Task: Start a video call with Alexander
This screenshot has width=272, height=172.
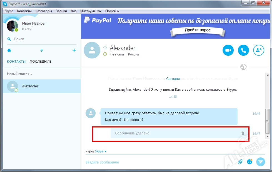Action: tap(228, 50)
